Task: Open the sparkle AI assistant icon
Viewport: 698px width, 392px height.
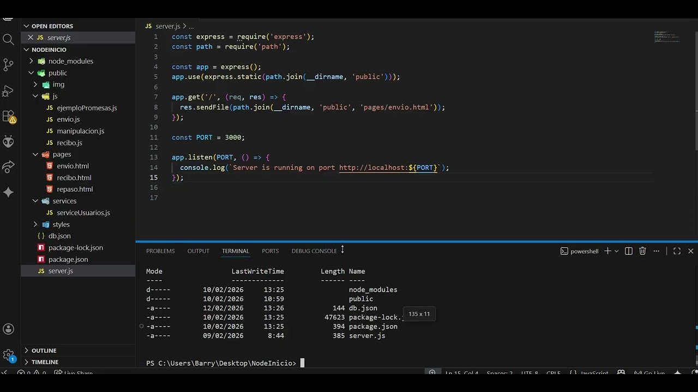Action: 8,192
